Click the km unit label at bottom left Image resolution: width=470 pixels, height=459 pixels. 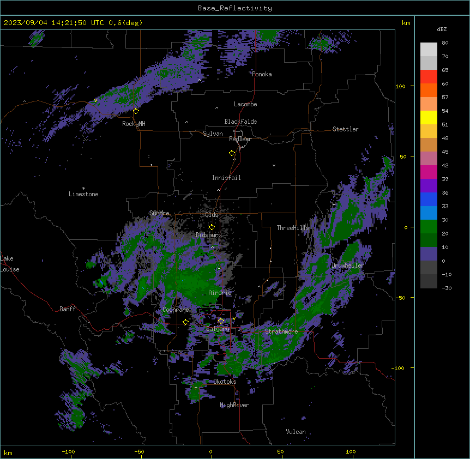[8, 452]
